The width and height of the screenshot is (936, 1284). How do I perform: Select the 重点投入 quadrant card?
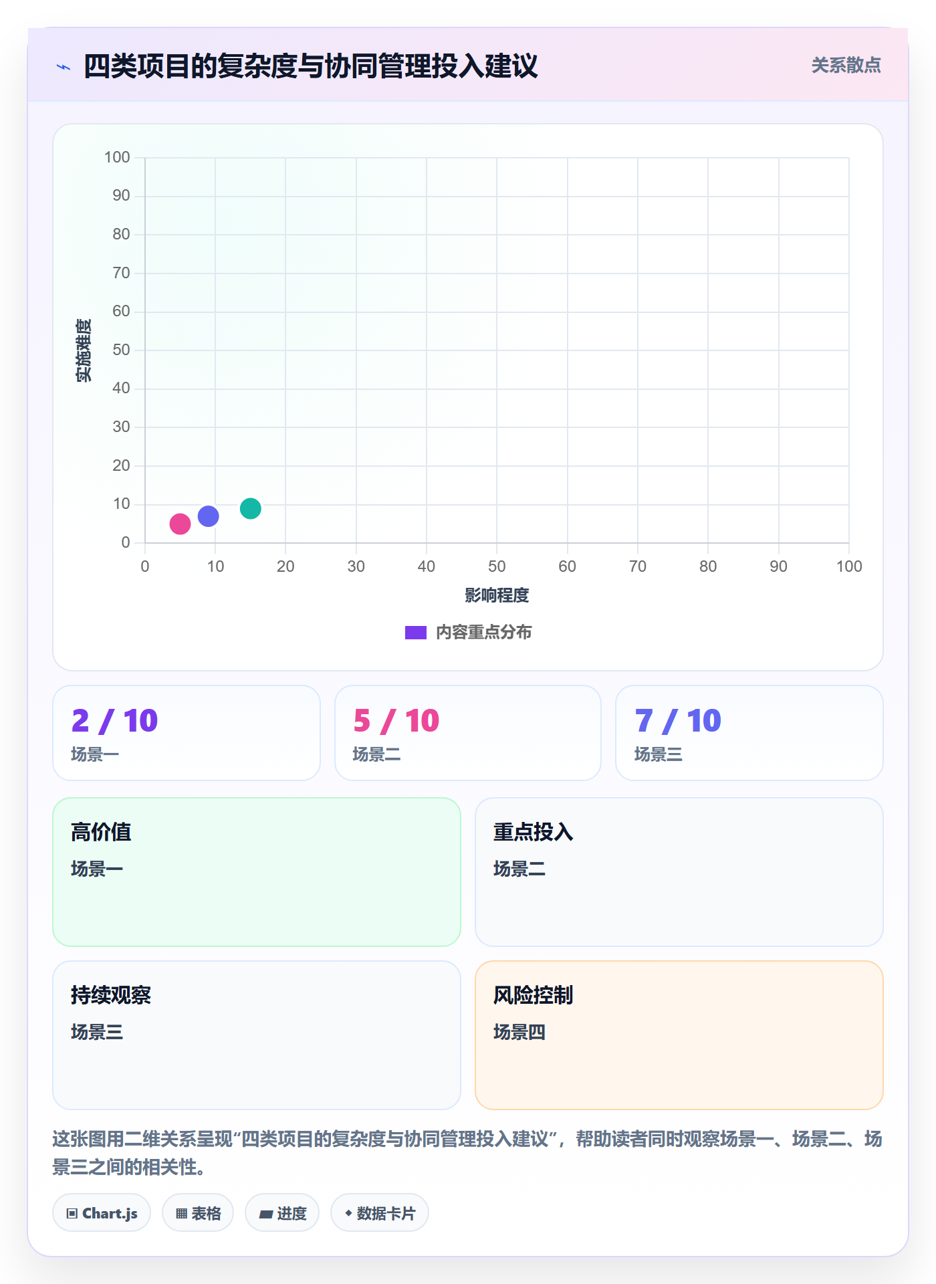[679, 872]
